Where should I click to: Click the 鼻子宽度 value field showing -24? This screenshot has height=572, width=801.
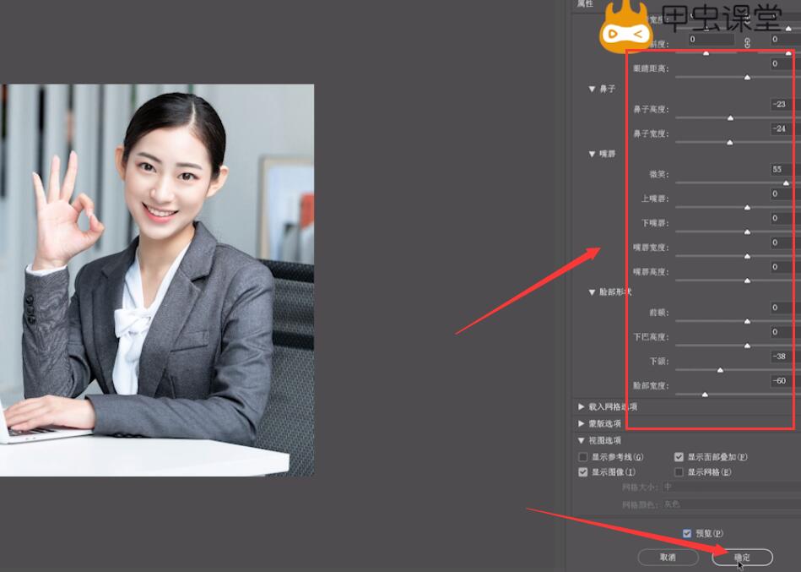(780, 128)
